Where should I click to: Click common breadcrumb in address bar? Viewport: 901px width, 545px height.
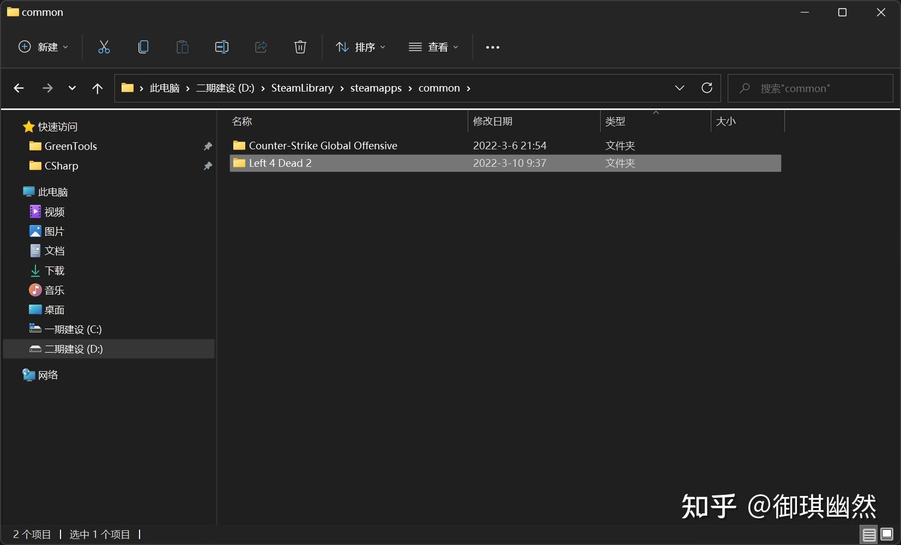[439, 88]
